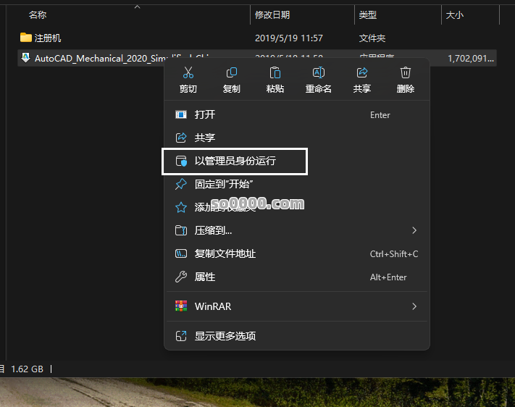This screenshot has width=515, height=407.
Task: Expand the WinRAR submenu chevron
Action: coord(414,306)
